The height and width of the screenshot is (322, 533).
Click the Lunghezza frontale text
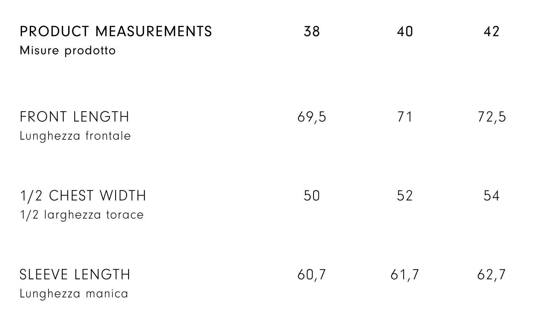click(75, 136)
